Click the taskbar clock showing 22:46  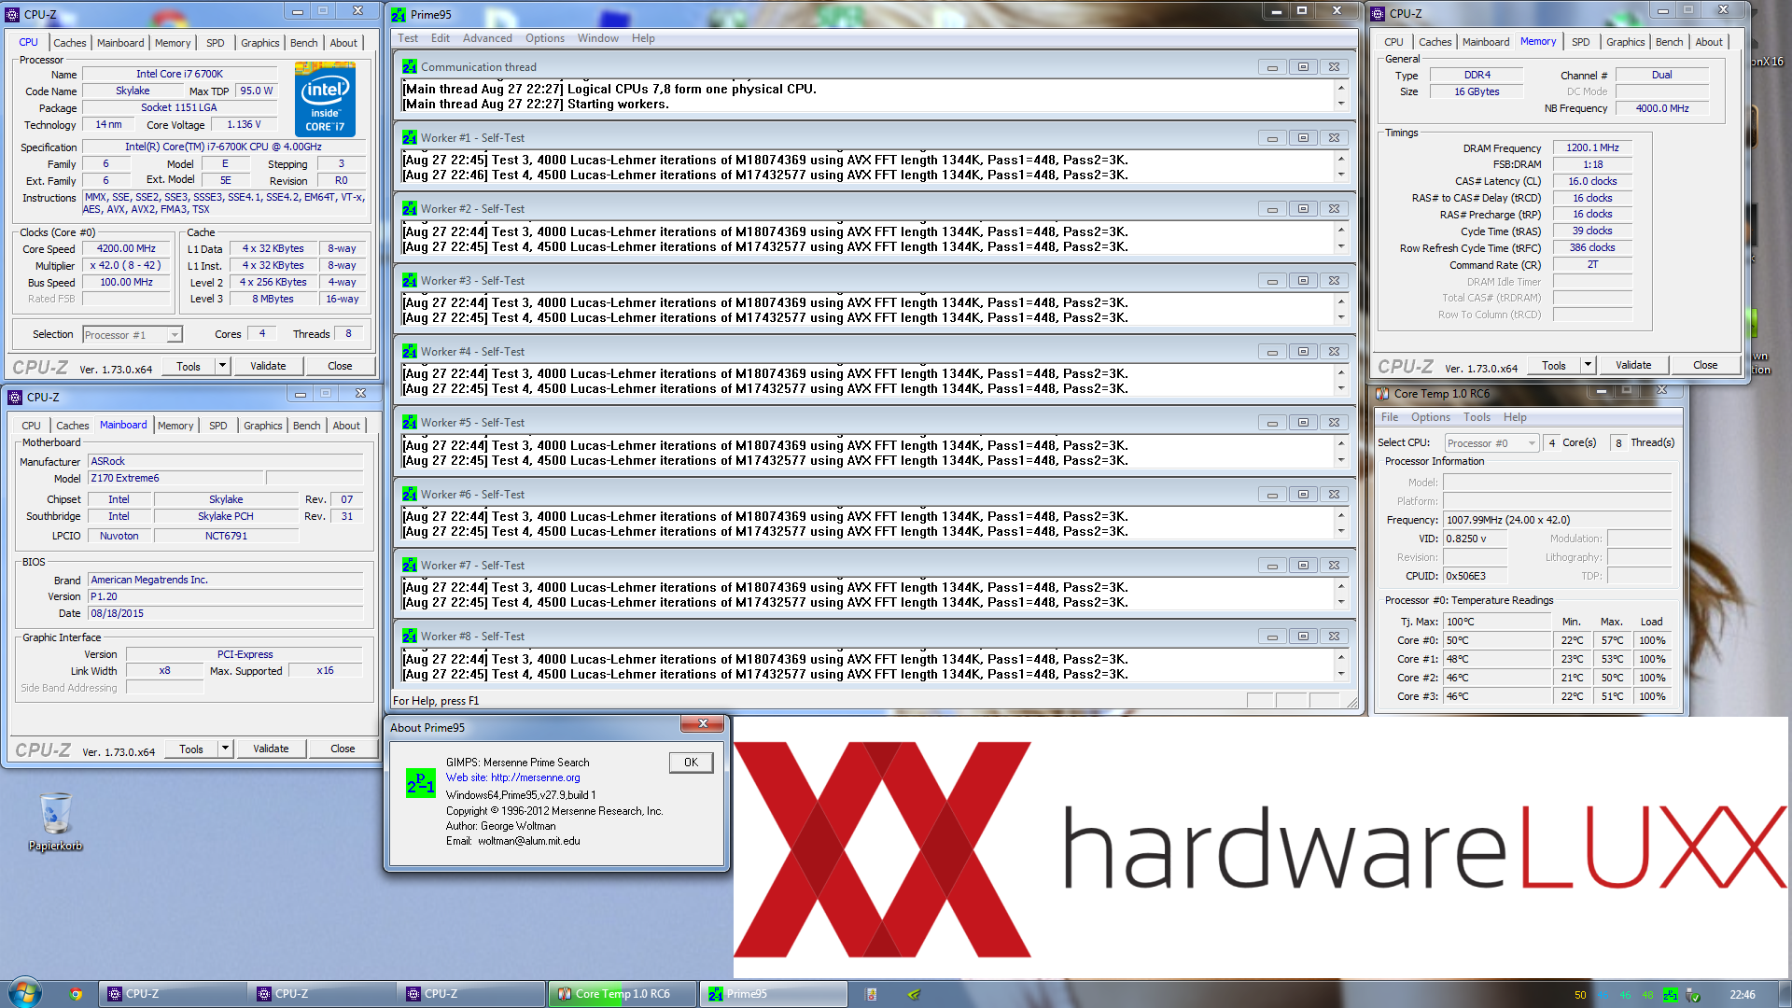point(1742,995)
